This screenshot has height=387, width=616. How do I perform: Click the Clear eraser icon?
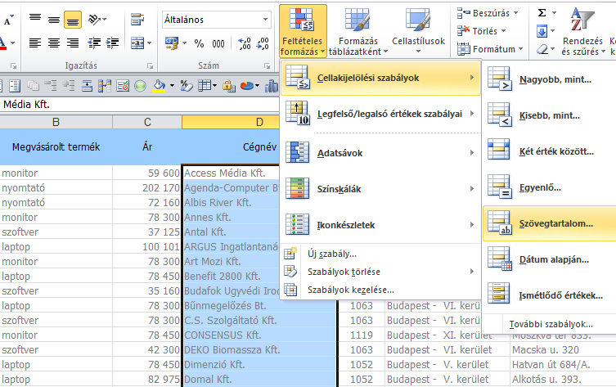542,50
